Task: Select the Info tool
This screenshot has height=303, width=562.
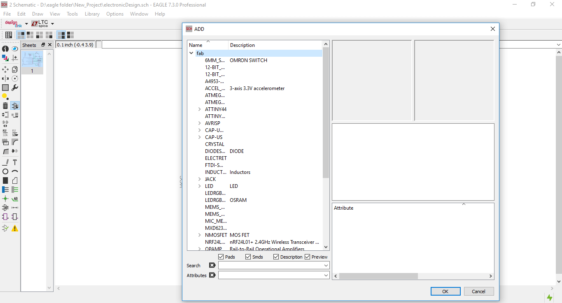Action: 5,49
